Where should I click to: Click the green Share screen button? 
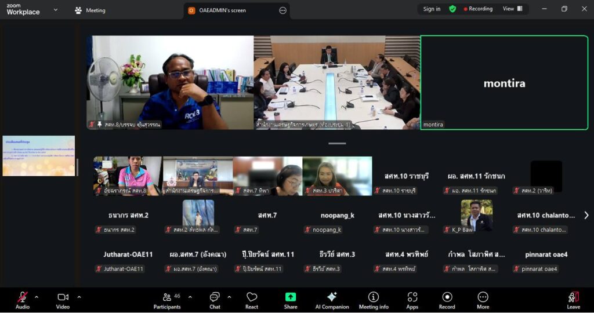[291, 299]
